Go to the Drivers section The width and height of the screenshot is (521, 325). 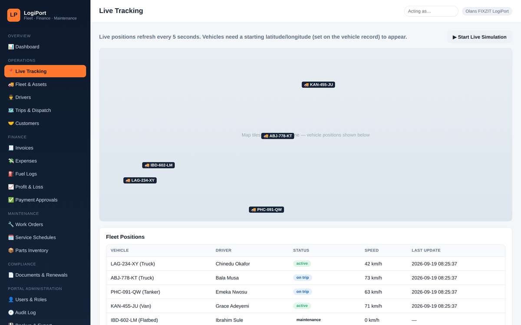coord(45,97)
